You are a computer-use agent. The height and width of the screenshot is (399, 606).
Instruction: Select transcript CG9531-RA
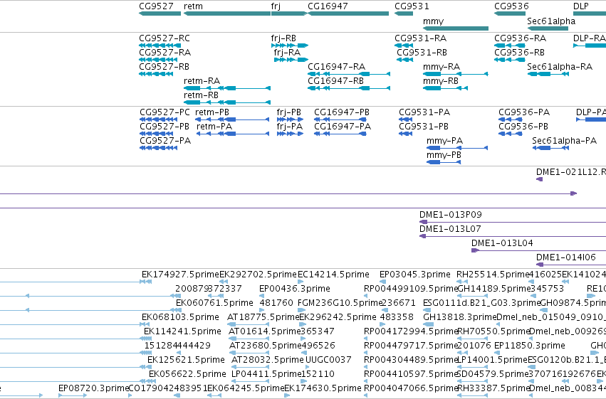point(404,46)
